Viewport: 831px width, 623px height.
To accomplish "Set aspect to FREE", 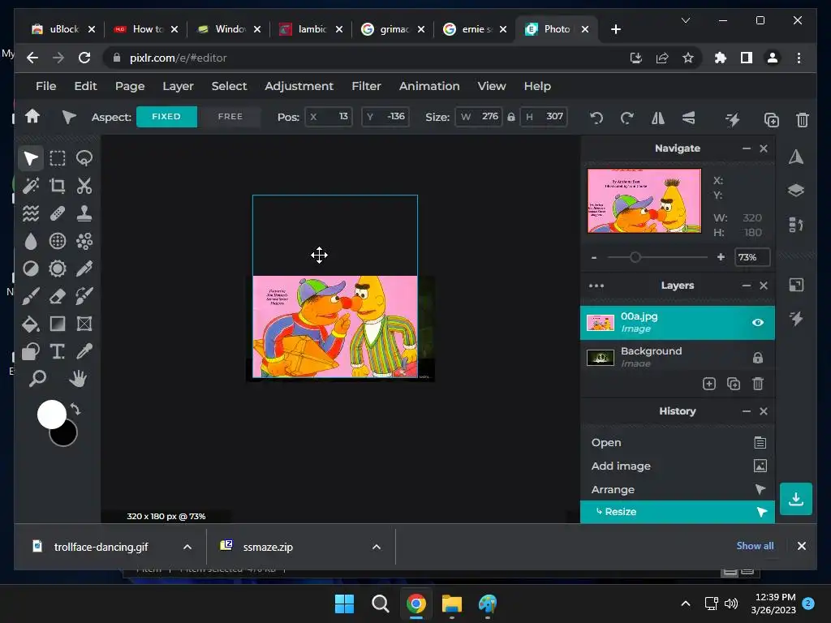I will (230, 117).
